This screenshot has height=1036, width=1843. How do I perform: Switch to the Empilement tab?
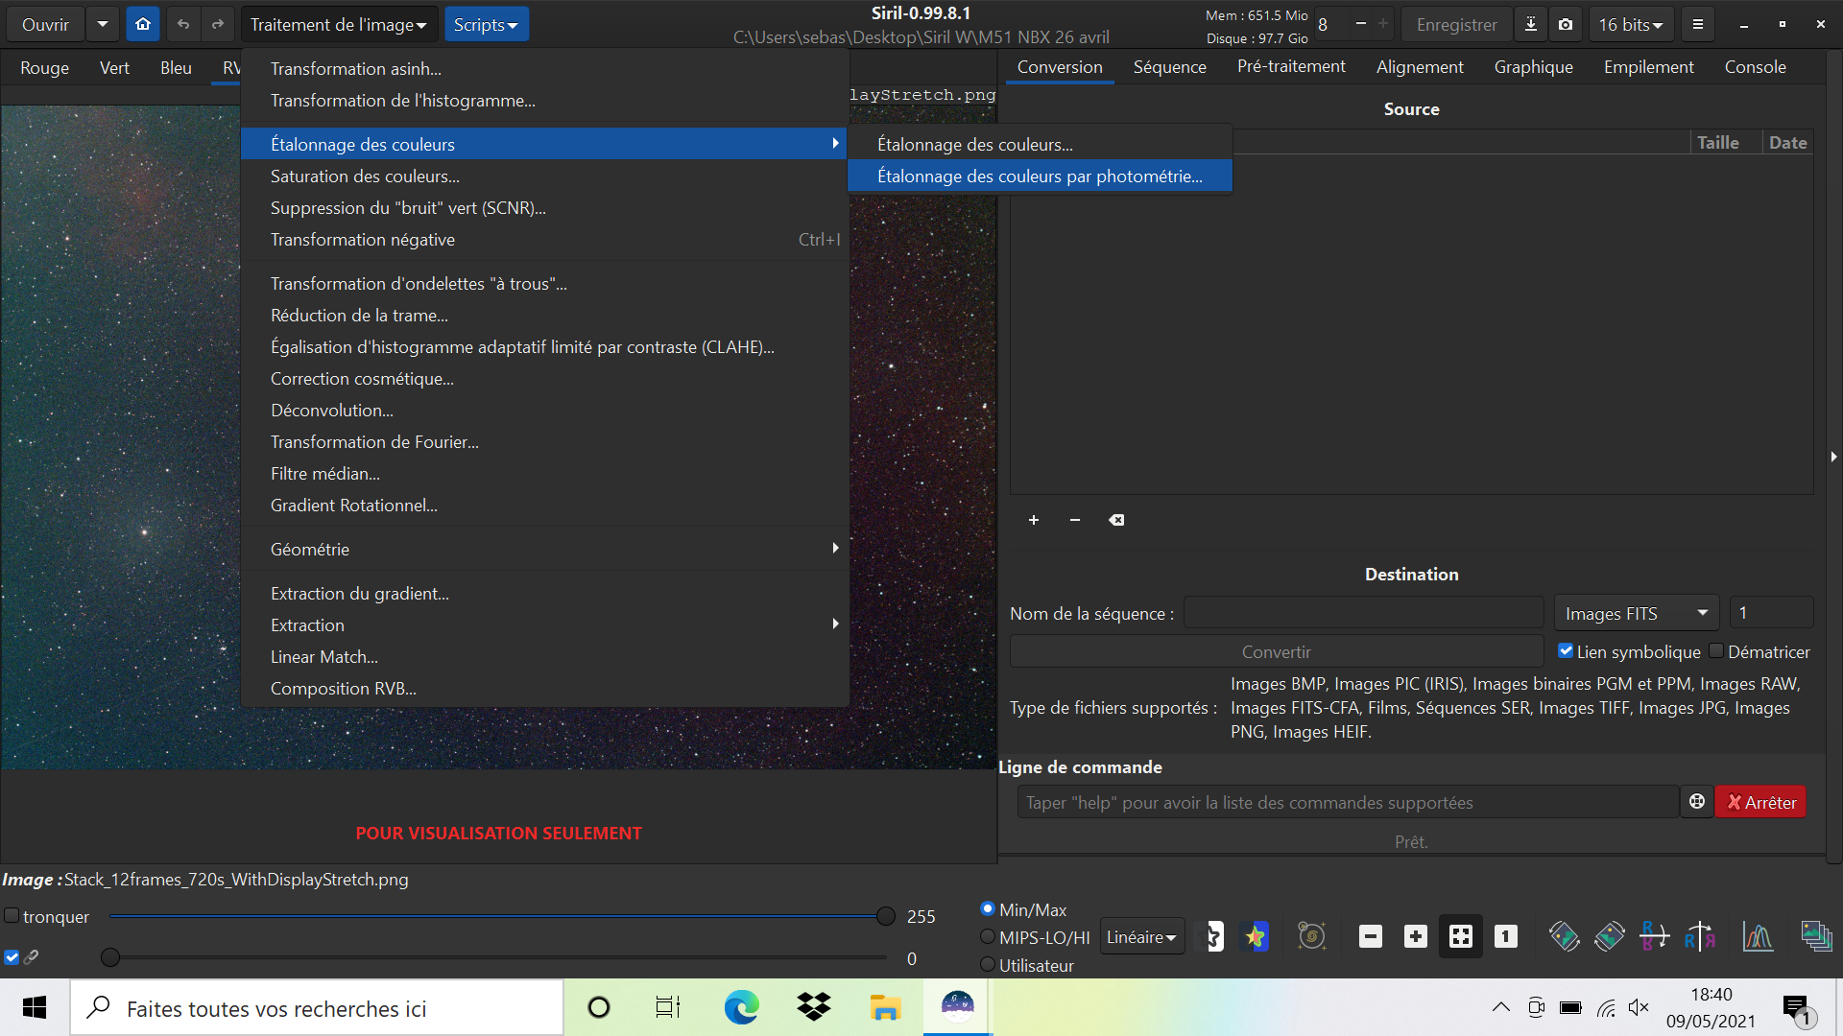point(1648,66)
